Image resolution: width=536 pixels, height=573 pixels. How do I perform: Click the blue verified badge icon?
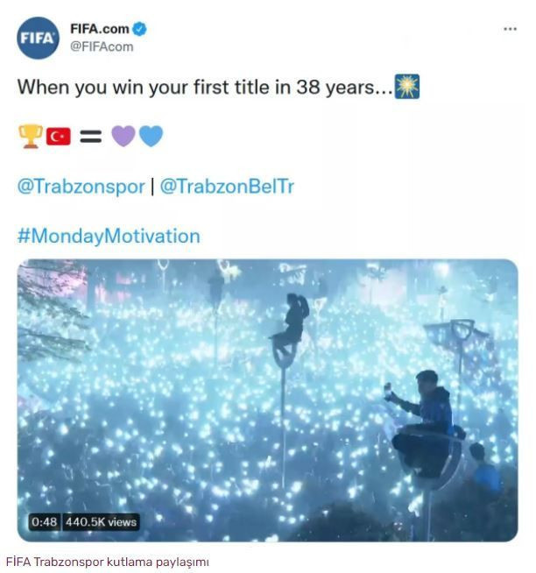[139, 29]
